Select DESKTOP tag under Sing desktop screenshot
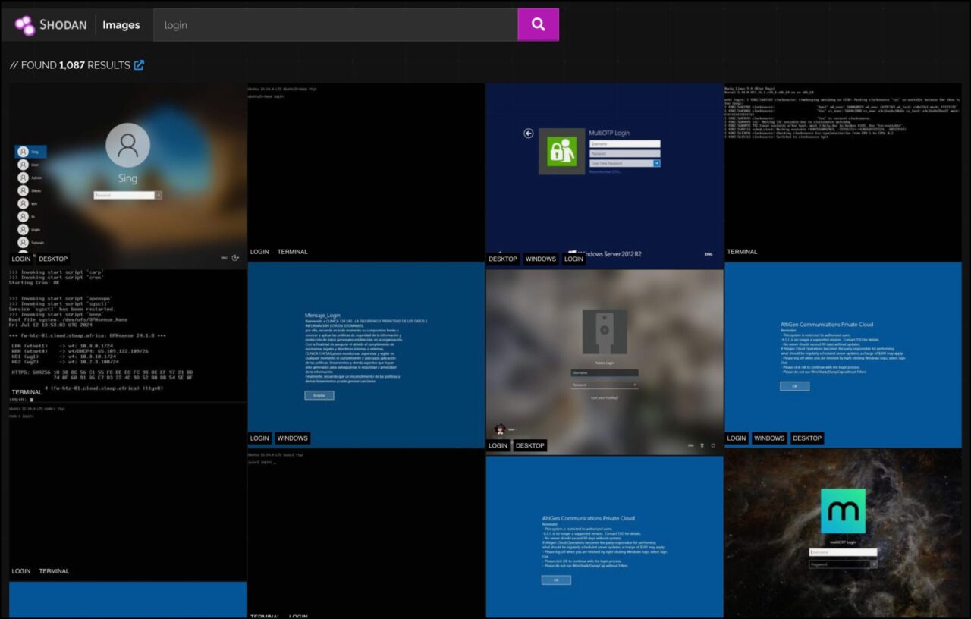Image resolution: width=971 pixels, height=619 pixels. [53, 259]
